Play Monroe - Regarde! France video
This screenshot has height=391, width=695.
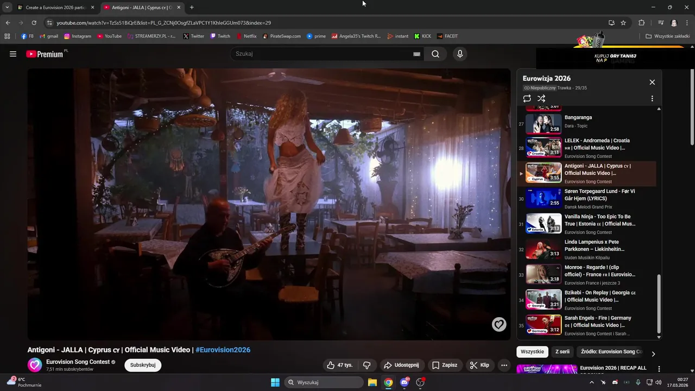[587, 275]
